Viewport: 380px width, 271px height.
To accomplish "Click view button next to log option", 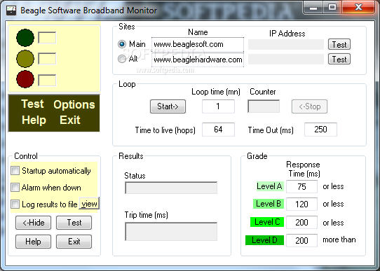I will pyautogui.click(x=89, y=204).
